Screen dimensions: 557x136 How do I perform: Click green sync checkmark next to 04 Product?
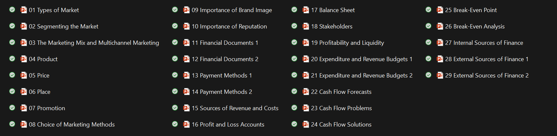tap(12, 59)
